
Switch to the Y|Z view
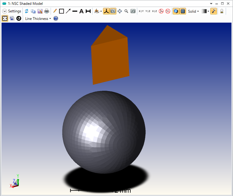click(x=148, y=11)
